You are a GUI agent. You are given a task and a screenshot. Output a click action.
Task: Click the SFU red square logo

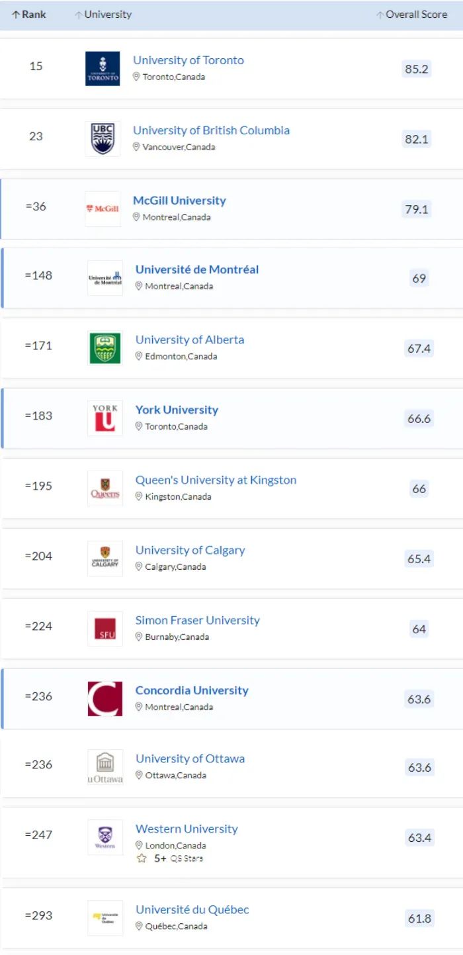105,629
